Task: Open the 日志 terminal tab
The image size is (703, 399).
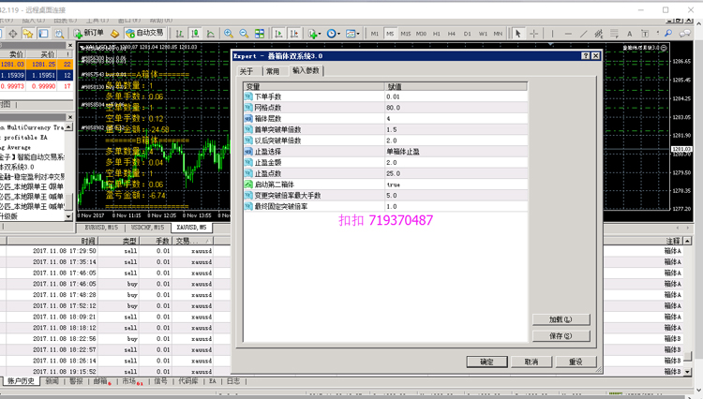Action: pos(233,381)
